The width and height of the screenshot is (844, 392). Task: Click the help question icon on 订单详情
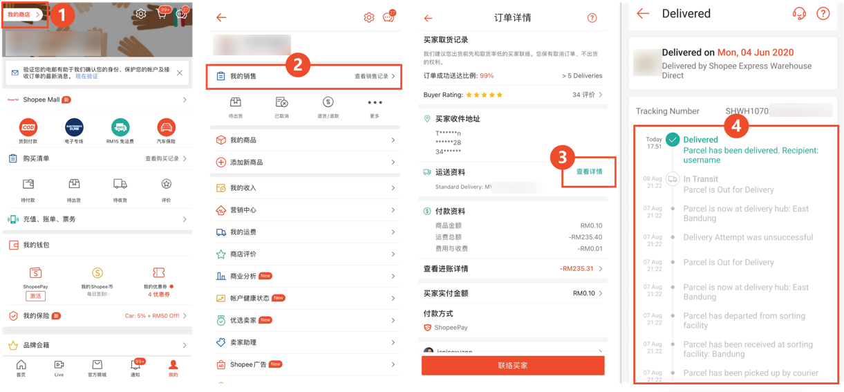(x=592, y=18)
